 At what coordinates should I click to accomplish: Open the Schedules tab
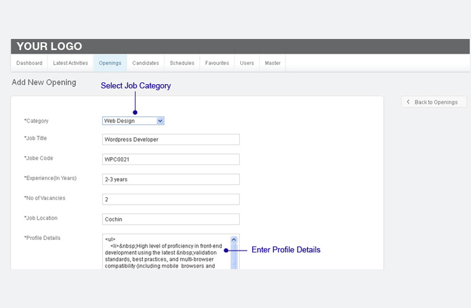182,63
